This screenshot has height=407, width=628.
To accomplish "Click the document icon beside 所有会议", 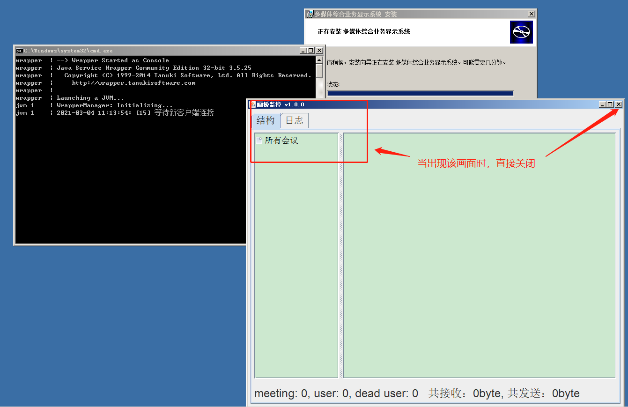I will pos(259,141).
